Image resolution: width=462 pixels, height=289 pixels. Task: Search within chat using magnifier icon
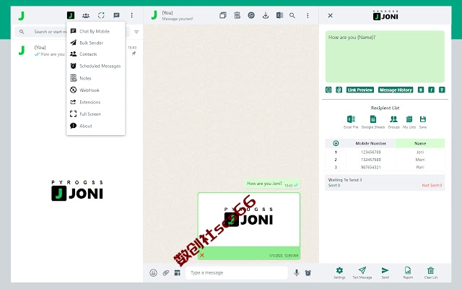(x=292, y=15)
